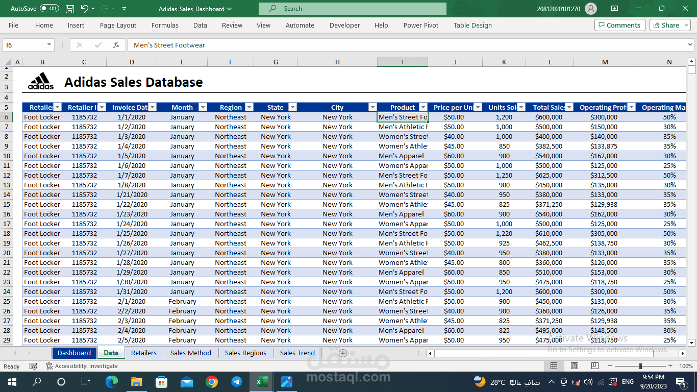Click the Comments button
697x392 pixels.
[619, 25]
